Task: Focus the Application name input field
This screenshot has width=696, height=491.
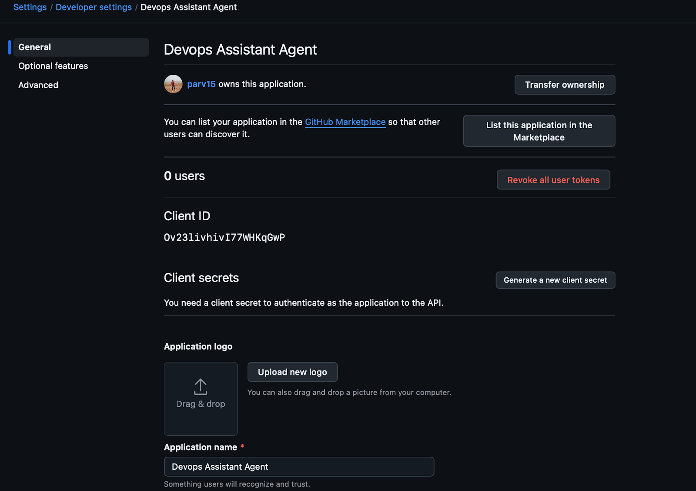Action: [x=299, y=467]
